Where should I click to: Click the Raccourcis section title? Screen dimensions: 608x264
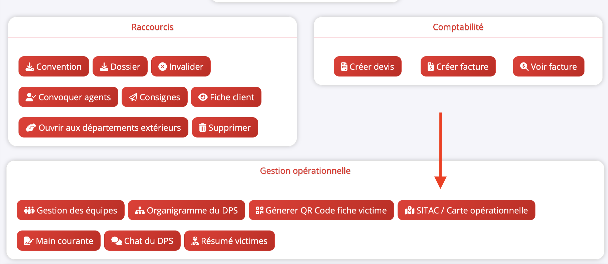click(152, 27)
